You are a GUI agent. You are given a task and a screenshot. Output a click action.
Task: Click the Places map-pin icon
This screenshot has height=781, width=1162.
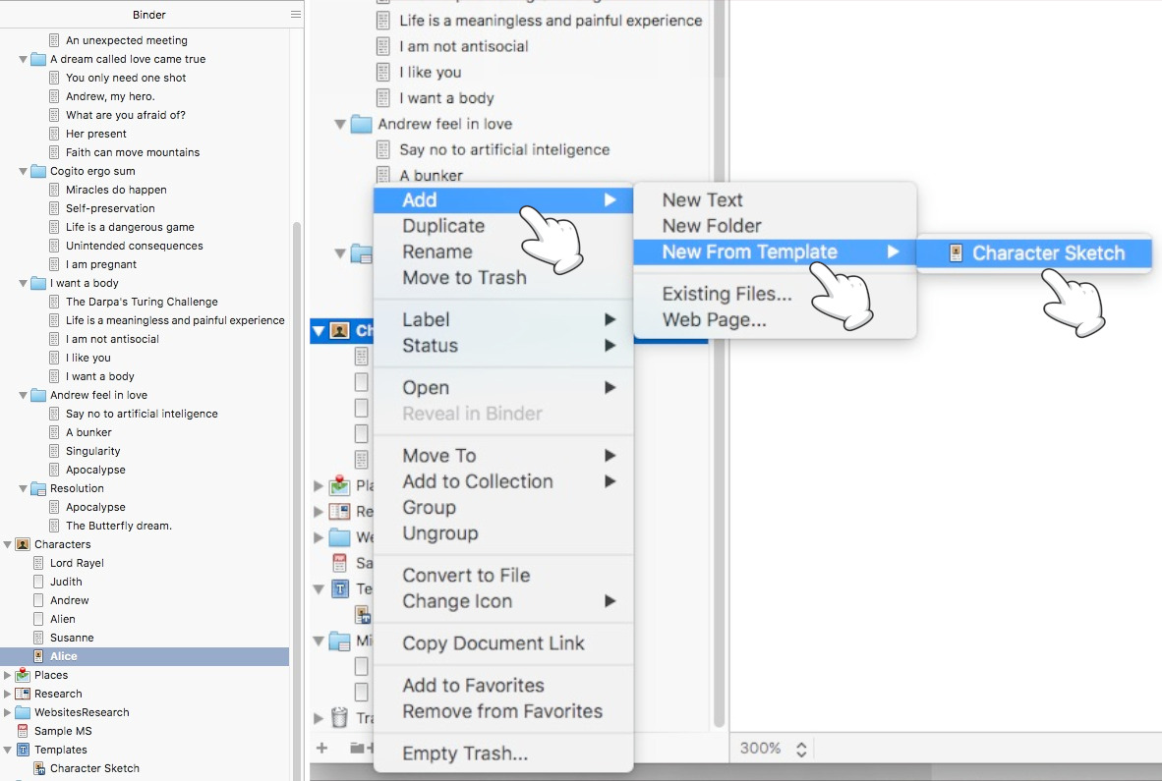23,675
